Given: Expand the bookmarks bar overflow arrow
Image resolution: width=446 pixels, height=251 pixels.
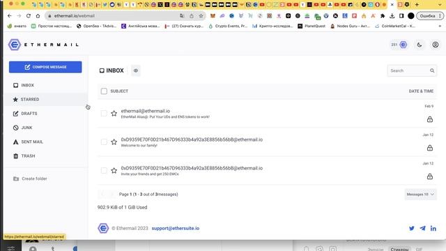Looking at the screenshot, I should (440, 26).
